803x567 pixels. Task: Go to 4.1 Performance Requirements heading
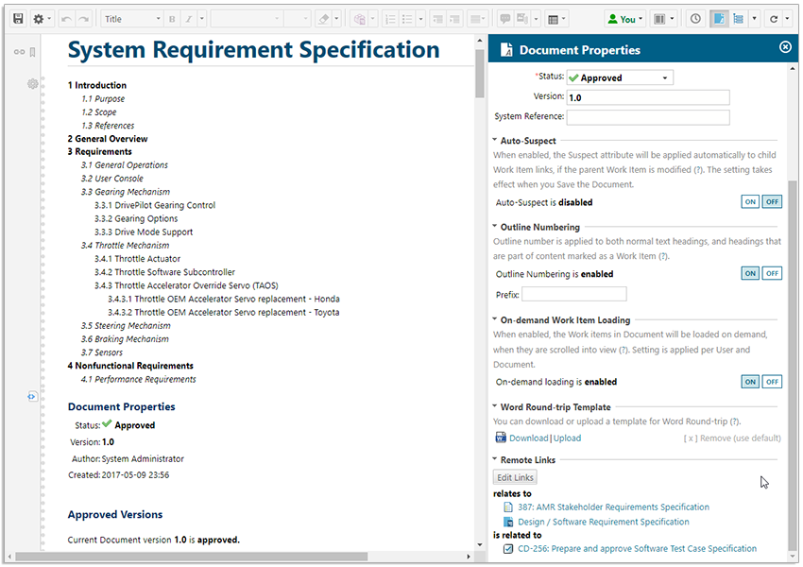pos(138,379)
